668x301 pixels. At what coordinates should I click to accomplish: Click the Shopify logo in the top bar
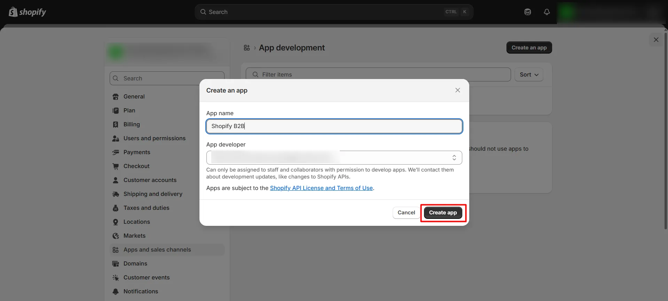27,12
